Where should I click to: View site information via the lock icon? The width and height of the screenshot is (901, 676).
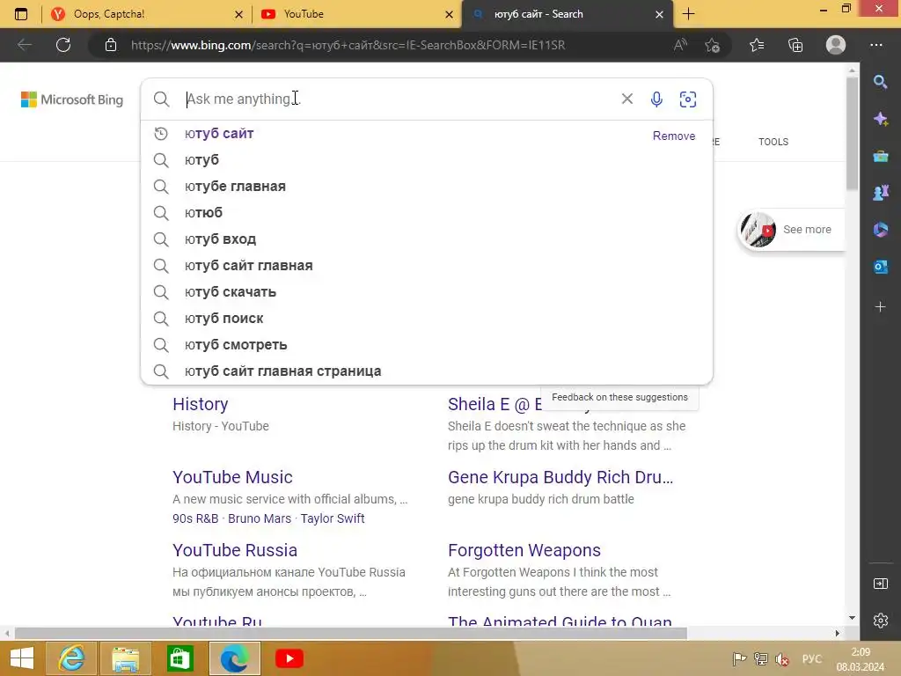pos(111,45)
